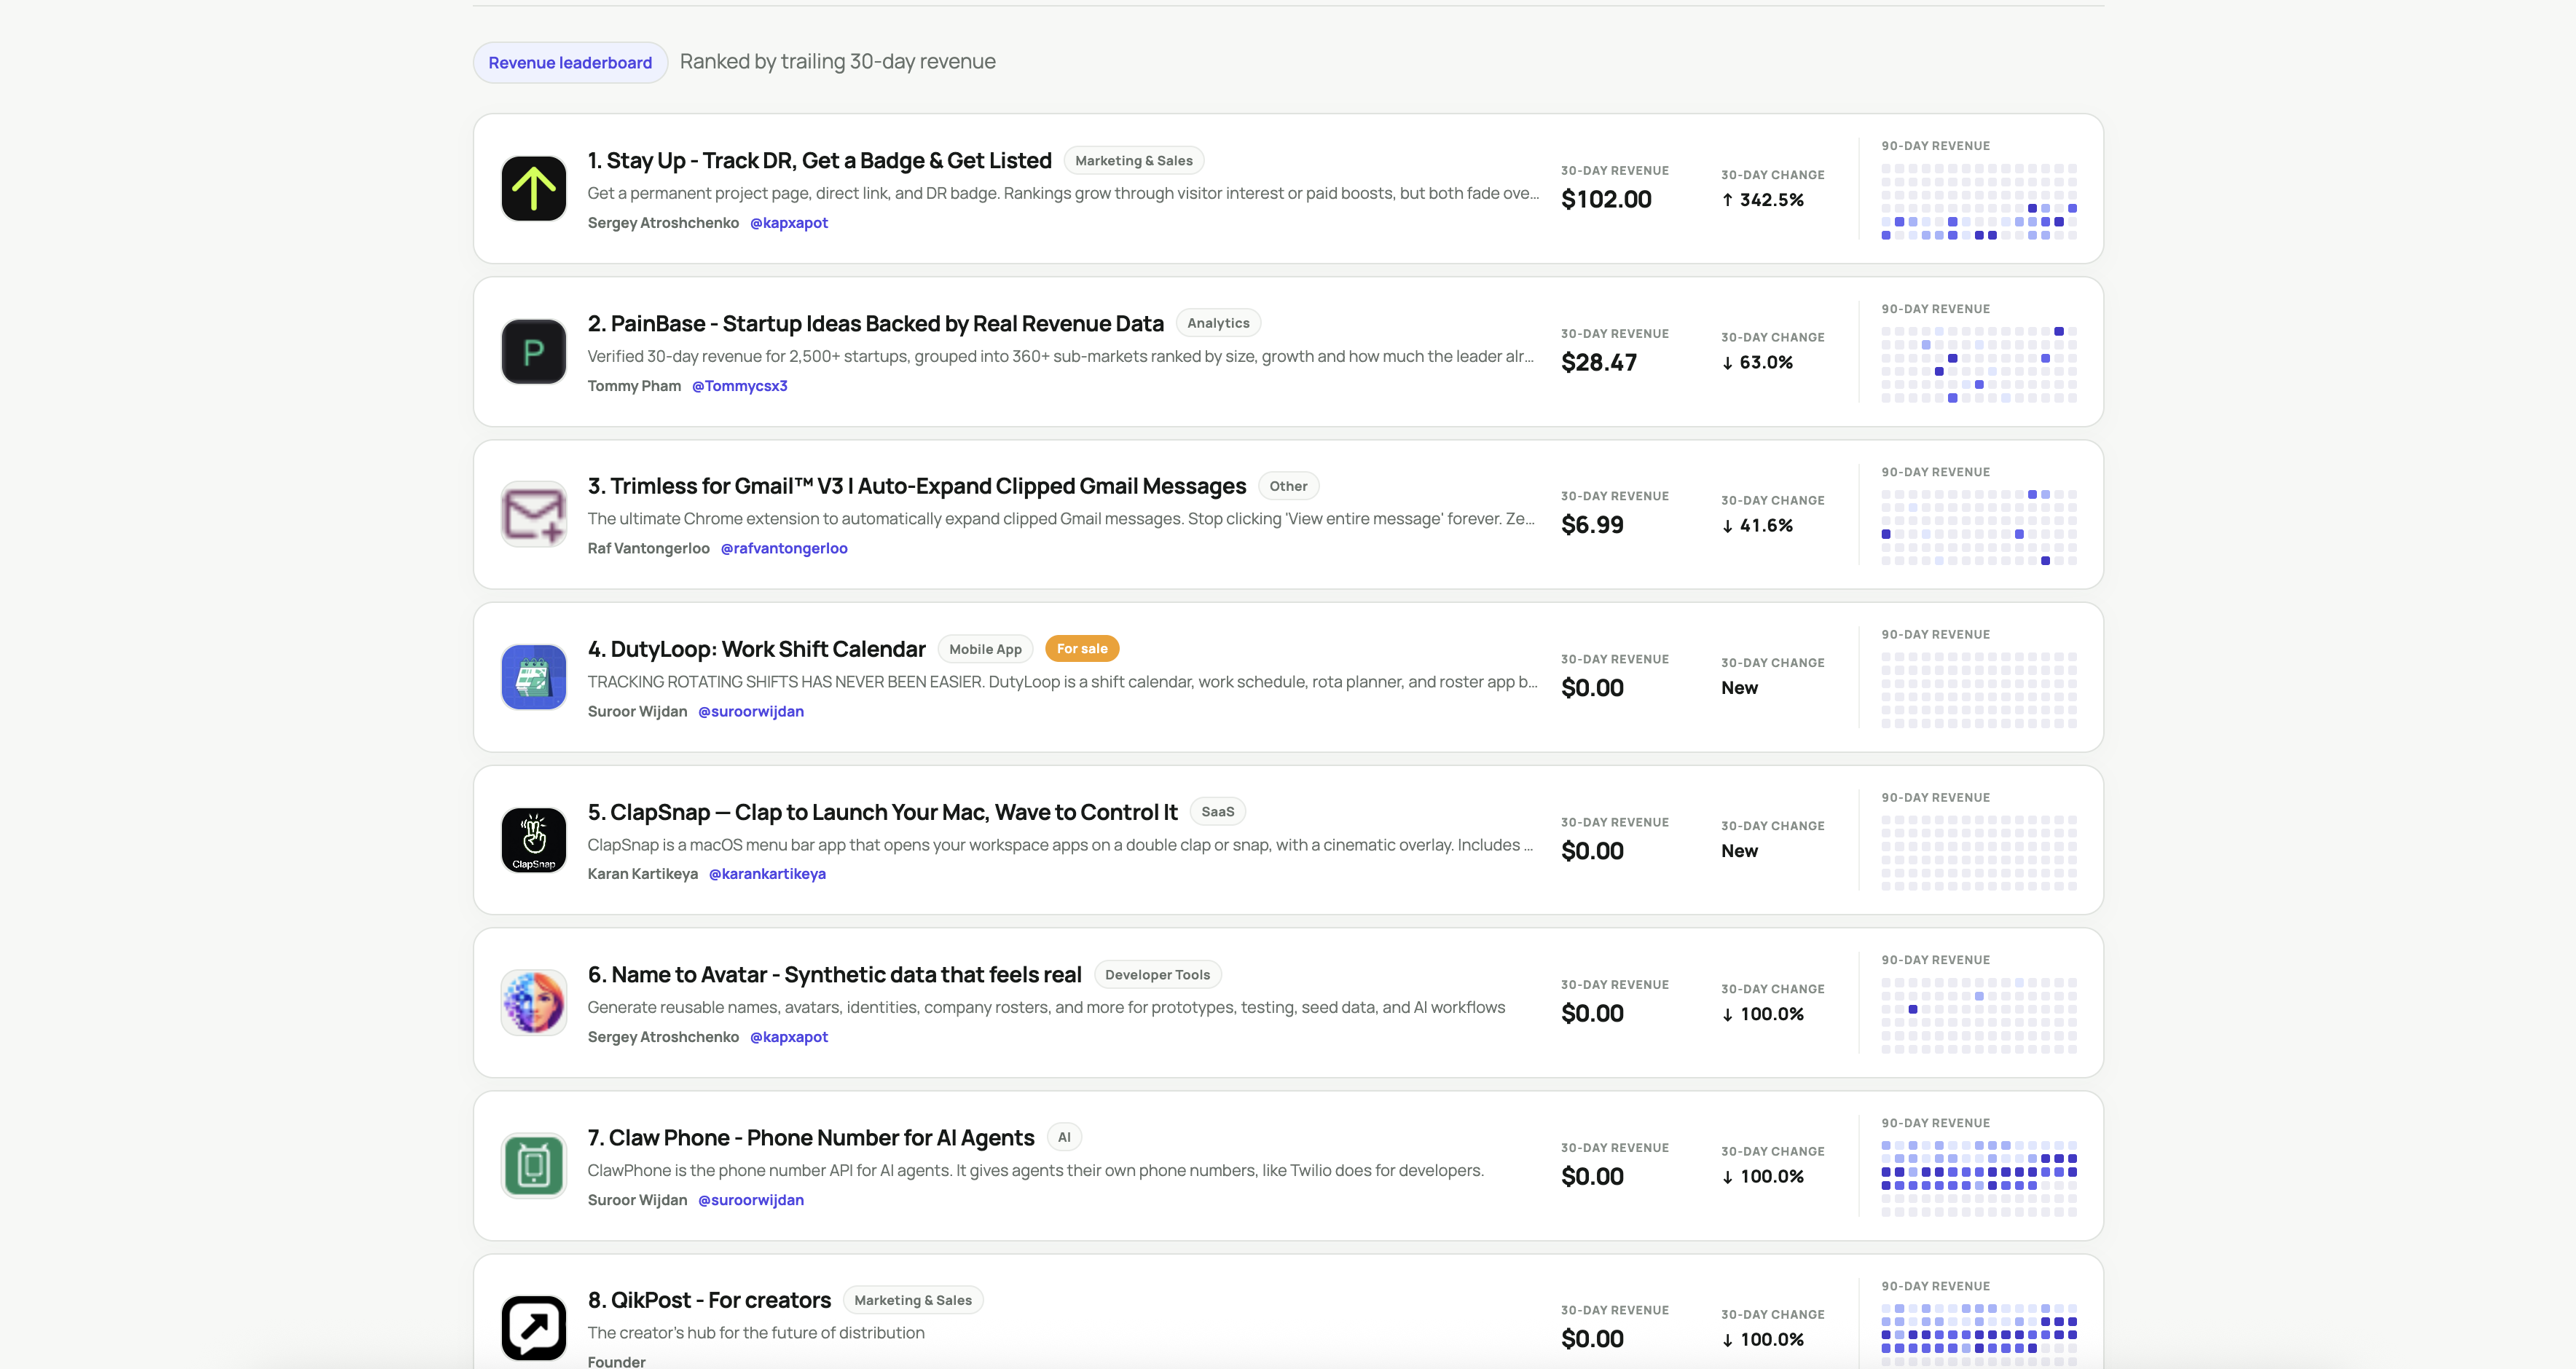Click the 342.5% change value
2576x1369 pixels.
coord(1763,200)
